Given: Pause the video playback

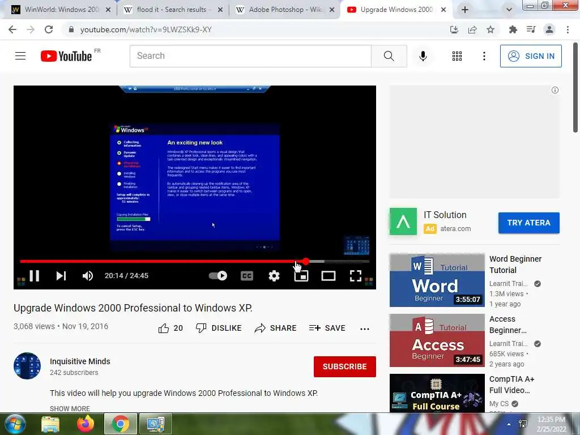Looking at the screenshot, I should pos(35,276).
